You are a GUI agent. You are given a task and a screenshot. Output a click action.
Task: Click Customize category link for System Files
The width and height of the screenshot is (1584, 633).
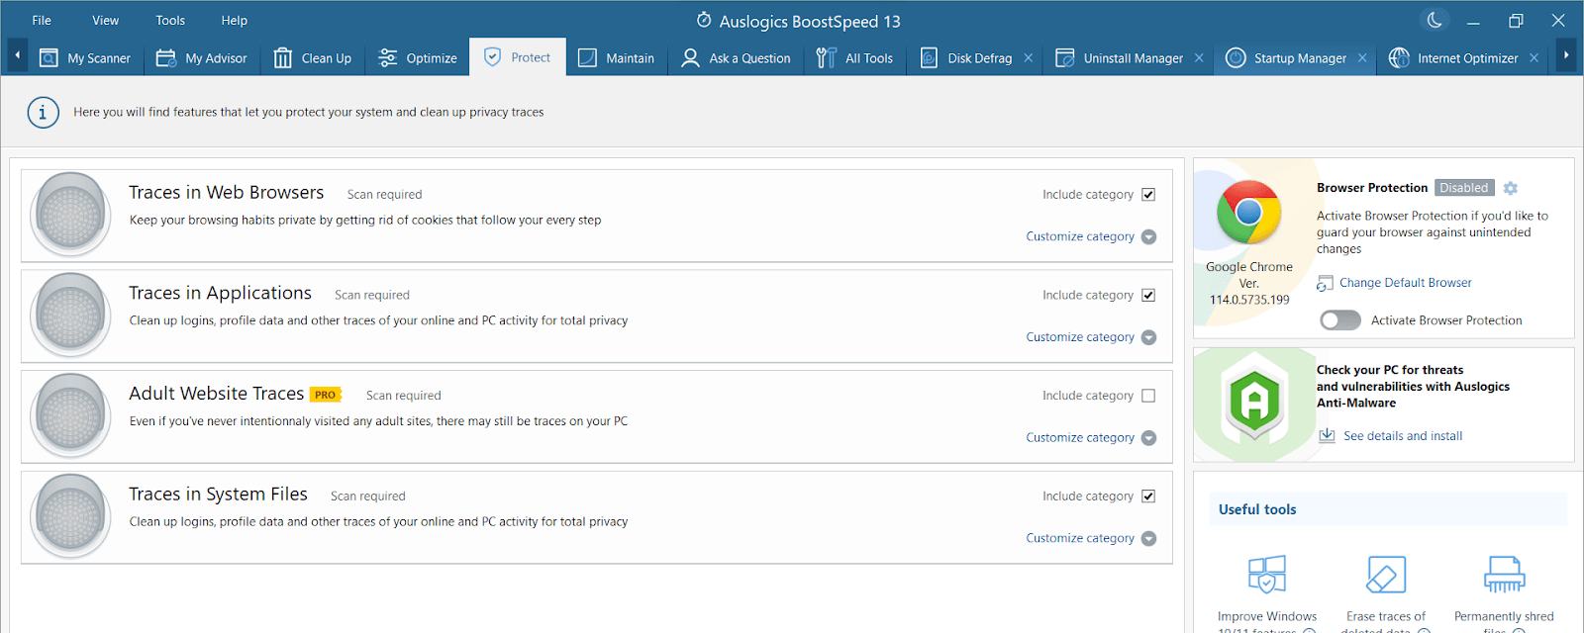click(x=1080, y=538)
